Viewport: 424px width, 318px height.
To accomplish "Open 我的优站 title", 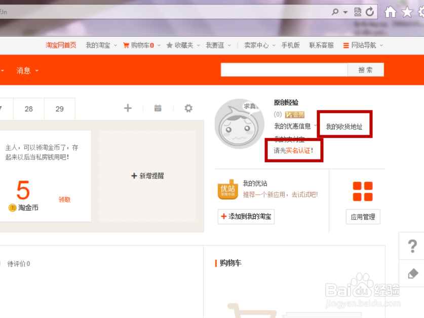I will [x=255, y=183].
